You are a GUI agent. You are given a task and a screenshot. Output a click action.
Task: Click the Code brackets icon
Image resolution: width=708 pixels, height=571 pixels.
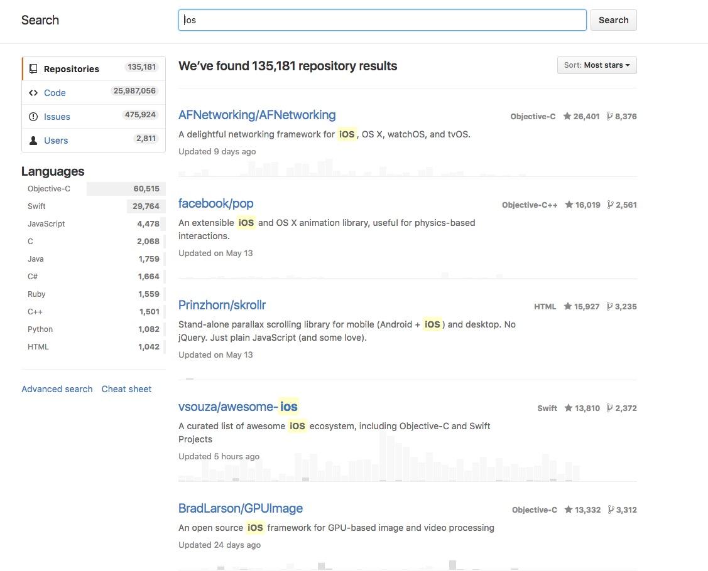[33, 93]
